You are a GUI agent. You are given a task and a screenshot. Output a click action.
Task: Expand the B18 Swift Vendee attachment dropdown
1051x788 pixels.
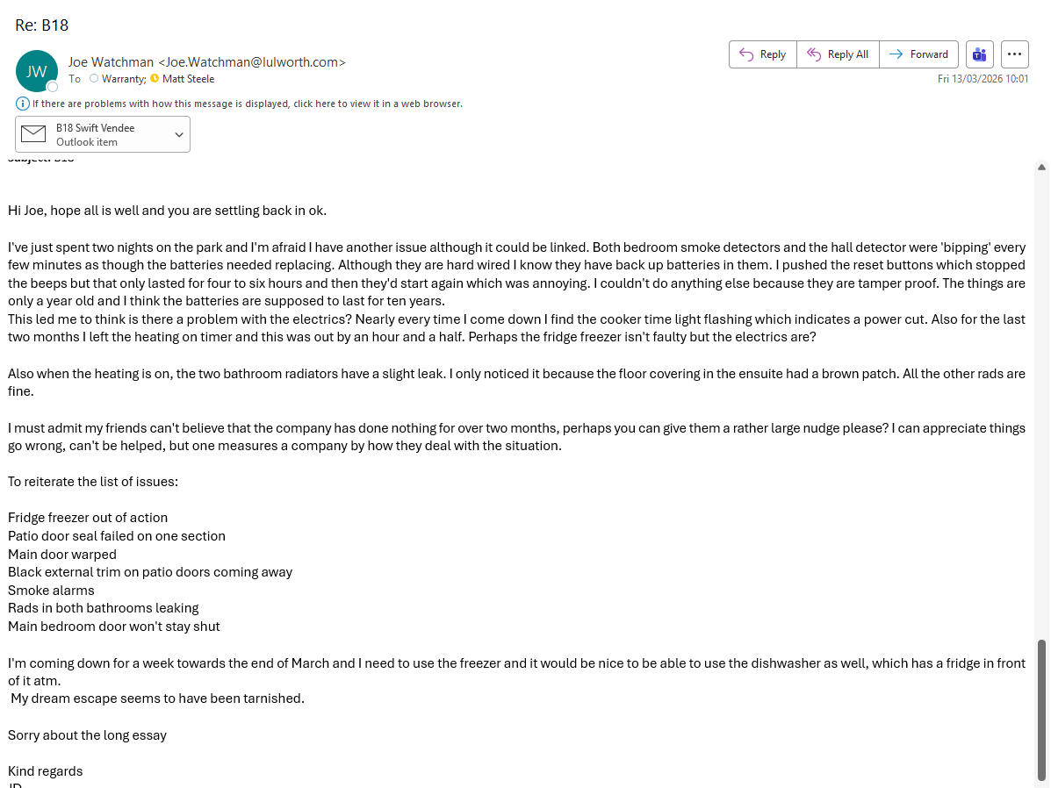pos(179,134)
